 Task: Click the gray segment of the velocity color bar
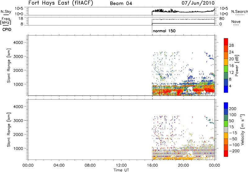(x=226, y=129)
